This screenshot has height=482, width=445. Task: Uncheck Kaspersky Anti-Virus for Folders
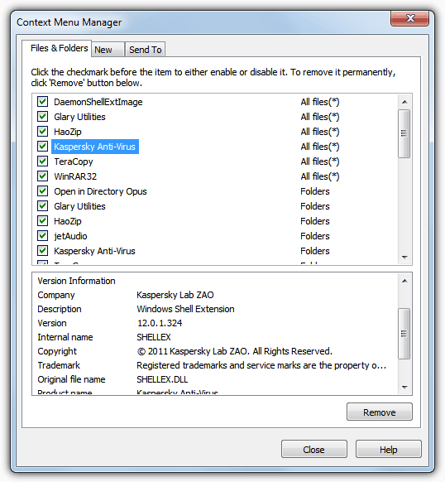[42, 251]
